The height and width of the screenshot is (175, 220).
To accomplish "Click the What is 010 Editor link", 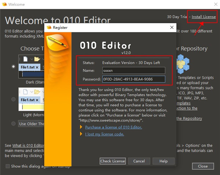I will click(28, 145).
